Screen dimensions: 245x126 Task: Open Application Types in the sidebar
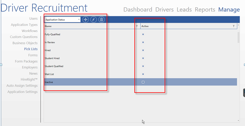click(x=24, y=25)
